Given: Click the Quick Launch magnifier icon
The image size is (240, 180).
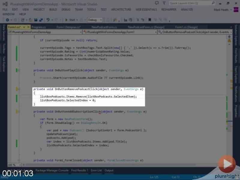Looking at the screenshot, I should pos(213,3).
